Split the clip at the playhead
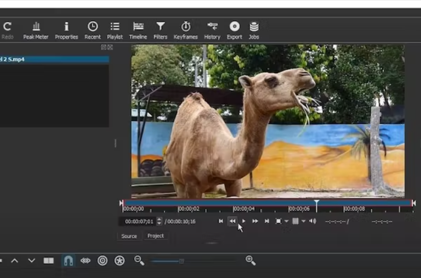421x278 pixels. [x=48, y=261]
